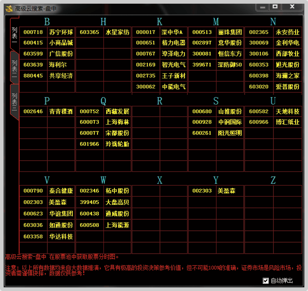Maximize the 高级云搜索 window
The width and height of the screenshot is (308, 291).
click(x=275, y=7)
